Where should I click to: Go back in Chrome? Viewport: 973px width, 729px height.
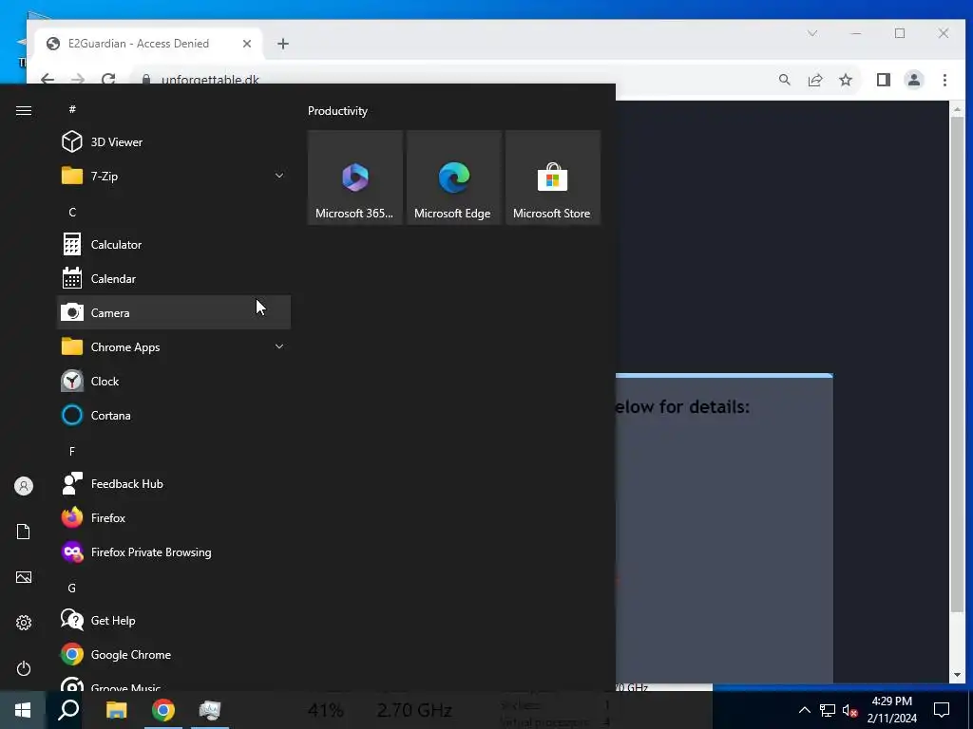pos(48,80)
